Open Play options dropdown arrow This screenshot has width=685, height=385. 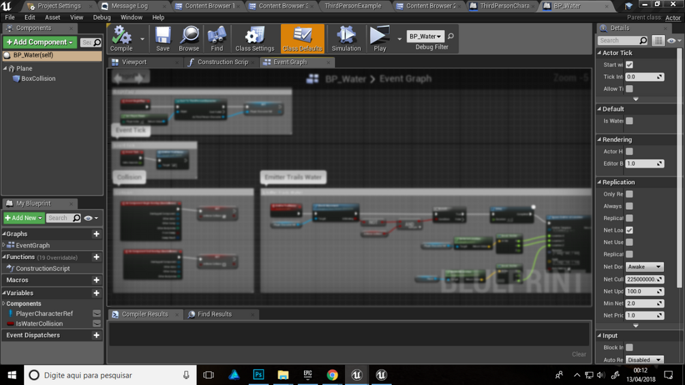[399, 39]
